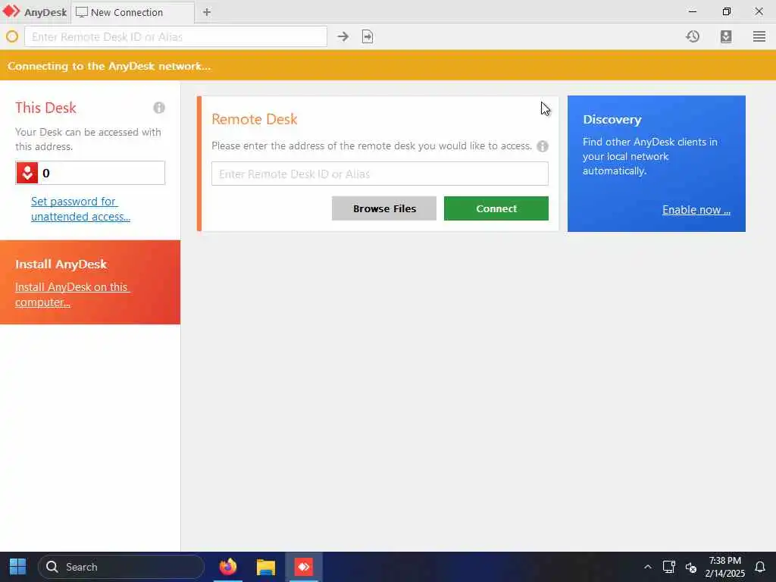Click the muted volume tray icon
The width and height of the screenshot is (776, 582).
(691, 567)
